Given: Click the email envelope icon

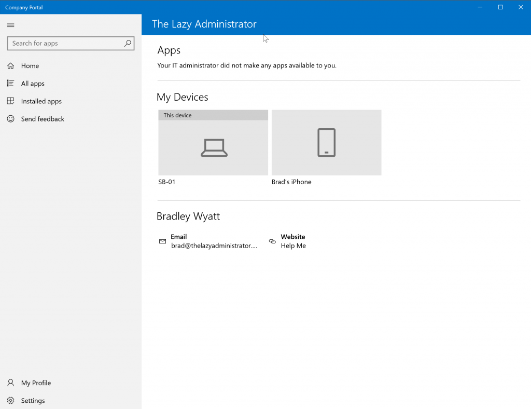Looking at the screenshot, I should coord(162,241).
